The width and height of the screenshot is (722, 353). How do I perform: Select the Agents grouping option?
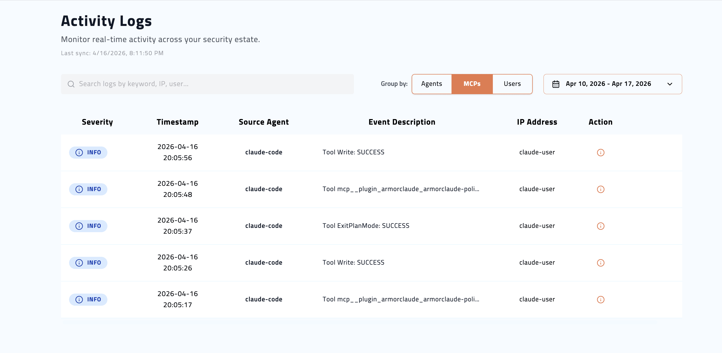pyautogui.click(x=431, y=84)
